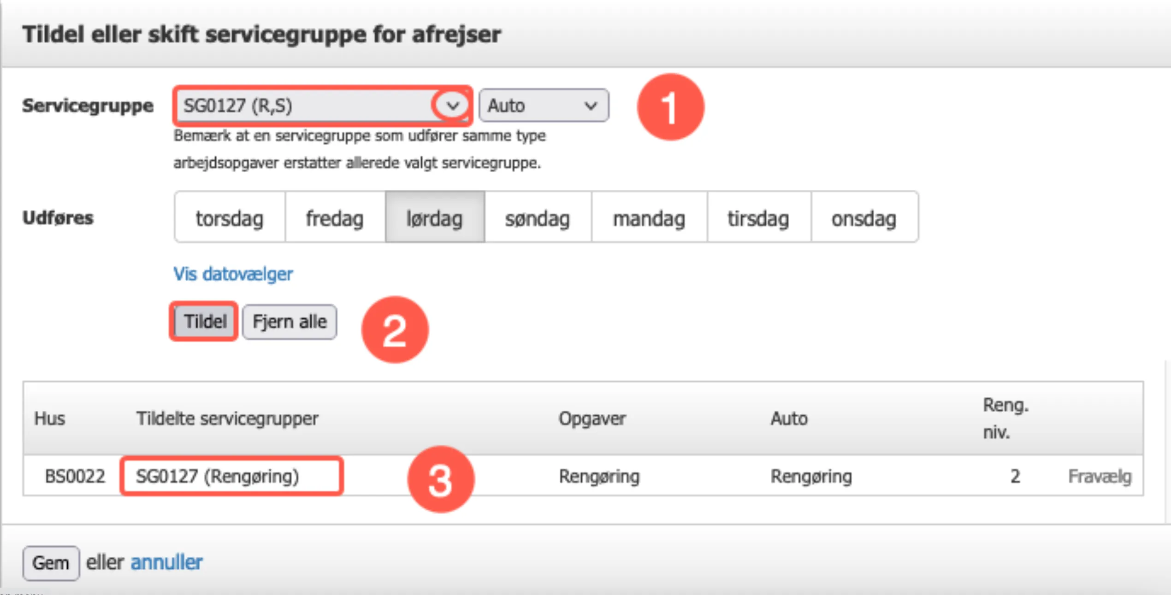
Task: Select onsdag in the day selector
Action: pos(863,217)
